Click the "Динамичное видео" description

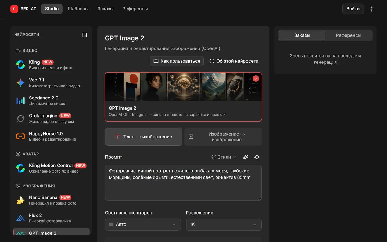click(47, 104)
